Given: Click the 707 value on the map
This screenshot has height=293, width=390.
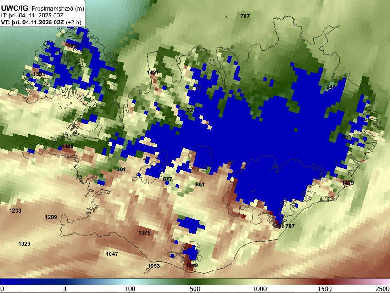Looking at the screenshot, I should point(245,16).
